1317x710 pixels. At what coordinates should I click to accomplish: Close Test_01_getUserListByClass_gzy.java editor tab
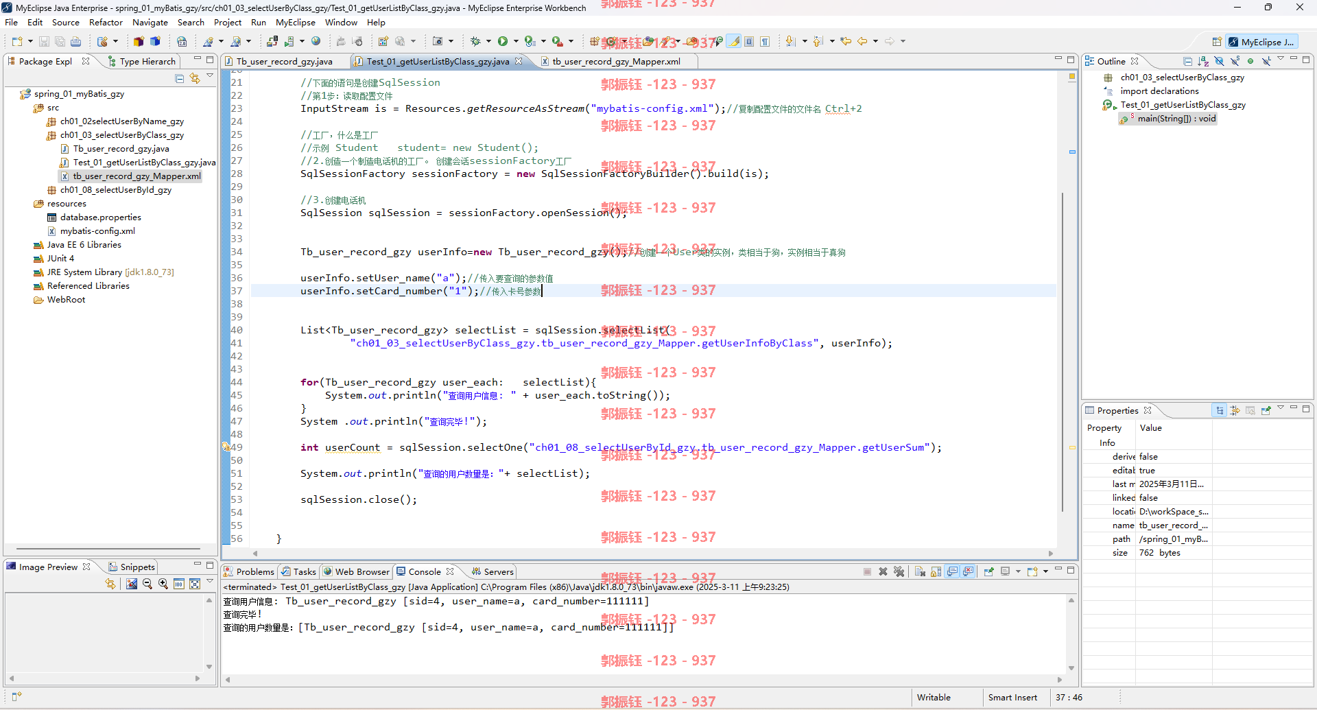click(x=519, y=61)
